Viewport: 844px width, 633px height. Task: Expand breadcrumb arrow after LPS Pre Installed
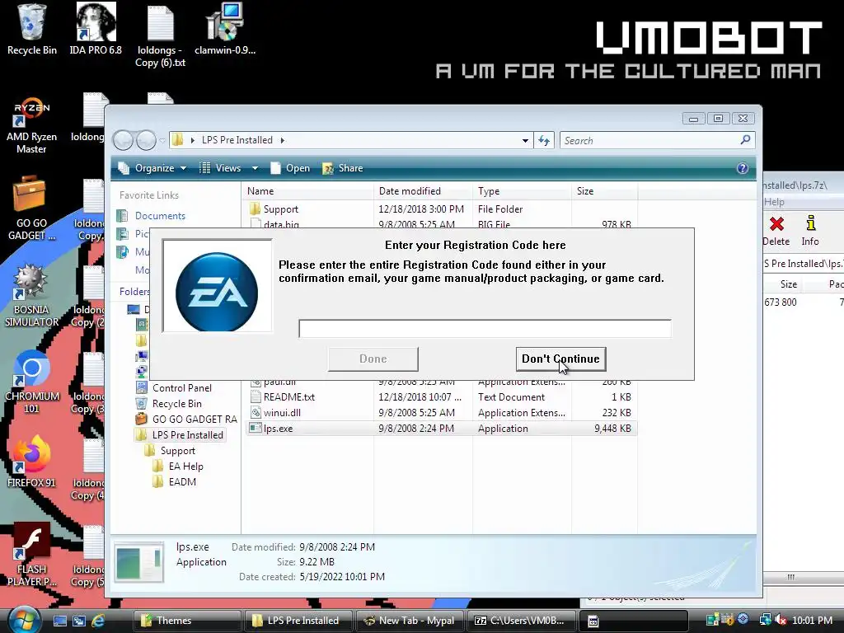pos(282,140)
